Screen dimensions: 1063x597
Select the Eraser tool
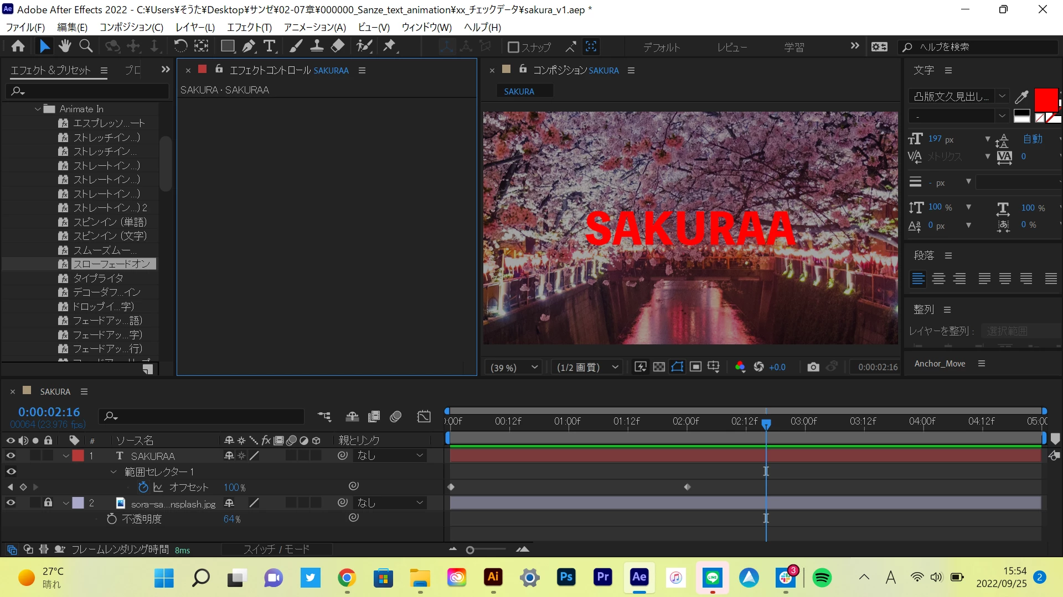click(x=338, y=46)
